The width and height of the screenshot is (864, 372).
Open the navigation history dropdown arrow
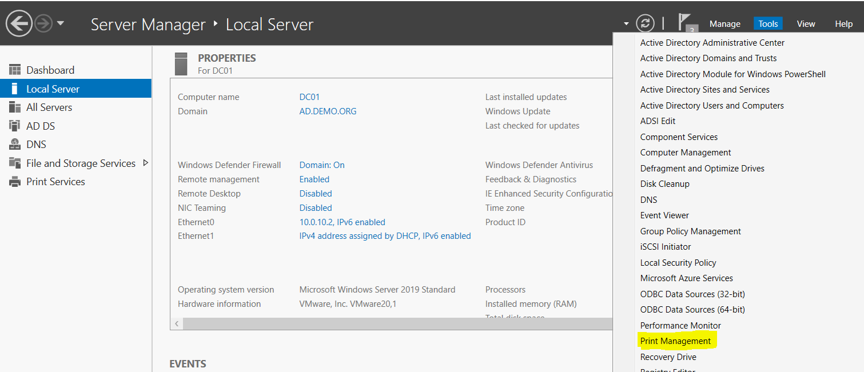point(61,23)
